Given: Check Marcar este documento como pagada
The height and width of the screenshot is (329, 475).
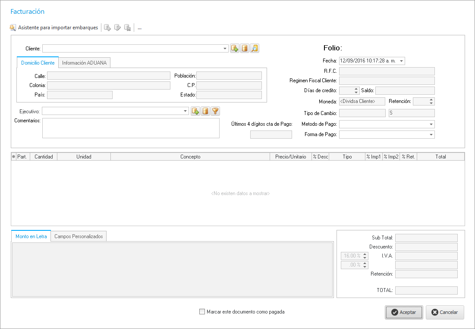Looking at the screenshot, I should coord(202,312).
